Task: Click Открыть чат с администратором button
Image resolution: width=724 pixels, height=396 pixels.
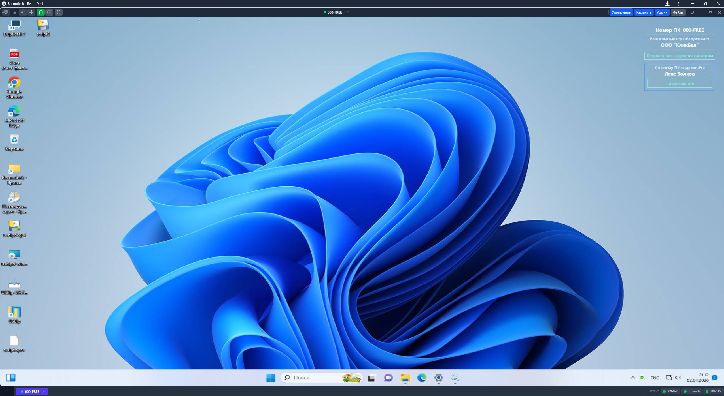Action: click(x=679, y=56)
